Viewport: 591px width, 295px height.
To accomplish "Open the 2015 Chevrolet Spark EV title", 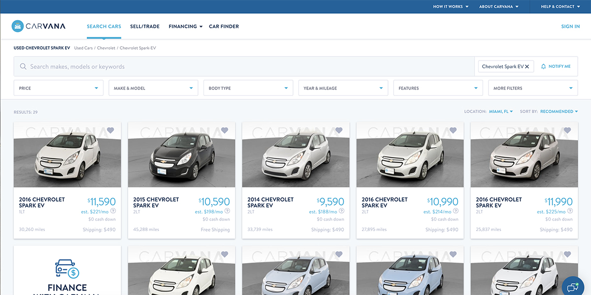I will [156, 203].
